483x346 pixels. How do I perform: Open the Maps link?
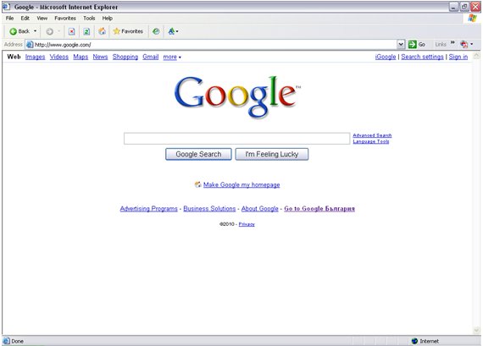(x=80, y=57)
